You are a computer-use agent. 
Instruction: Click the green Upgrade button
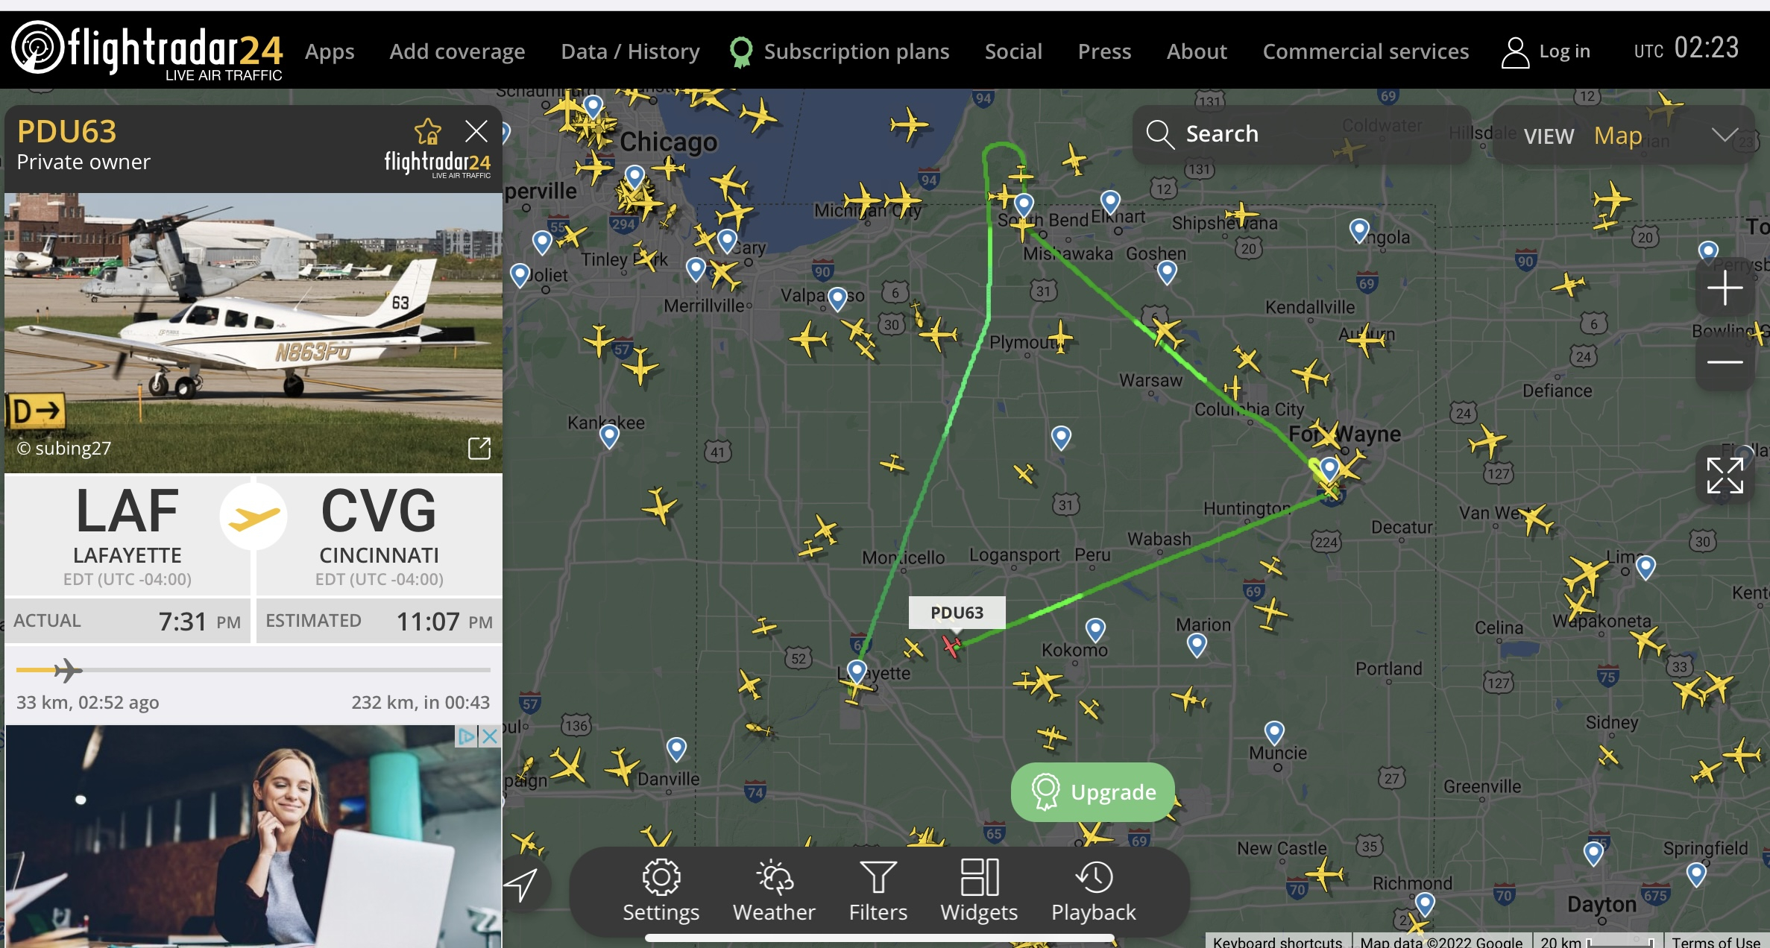click(1093, 791)
